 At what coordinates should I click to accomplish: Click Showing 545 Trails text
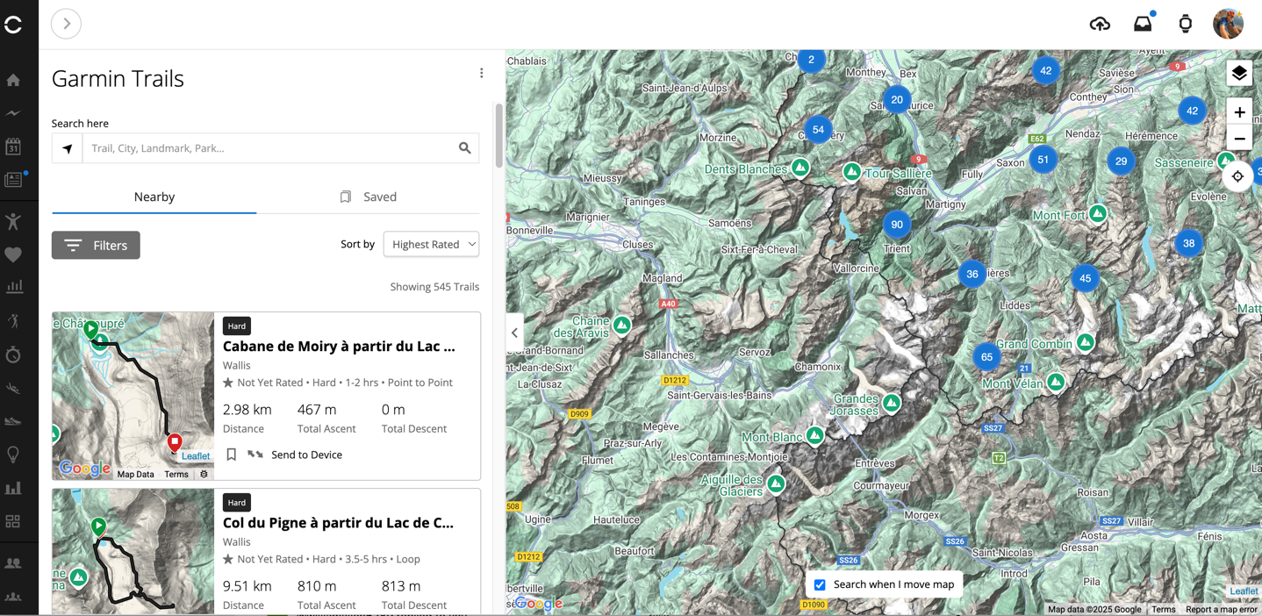point(434,287)
